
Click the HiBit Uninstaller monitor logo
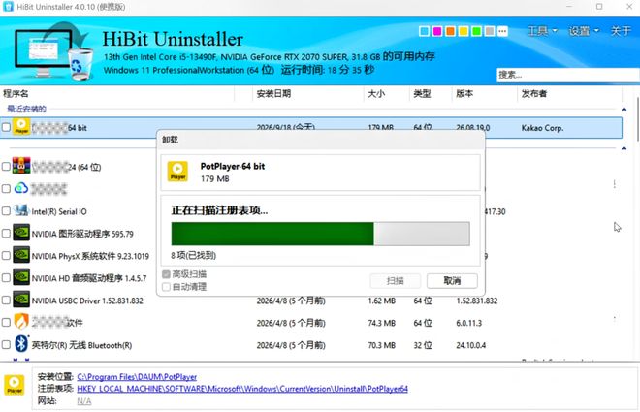click(x=53, y=51)
